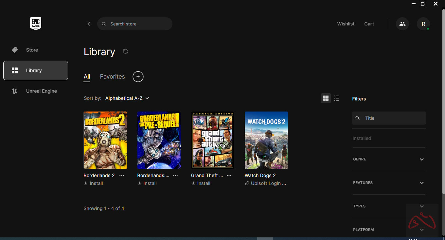Open the Alphabetical A-Z sort dropdown
This screenshot has width=445, height=240.
pyautogui.click(x=127, y=98)
